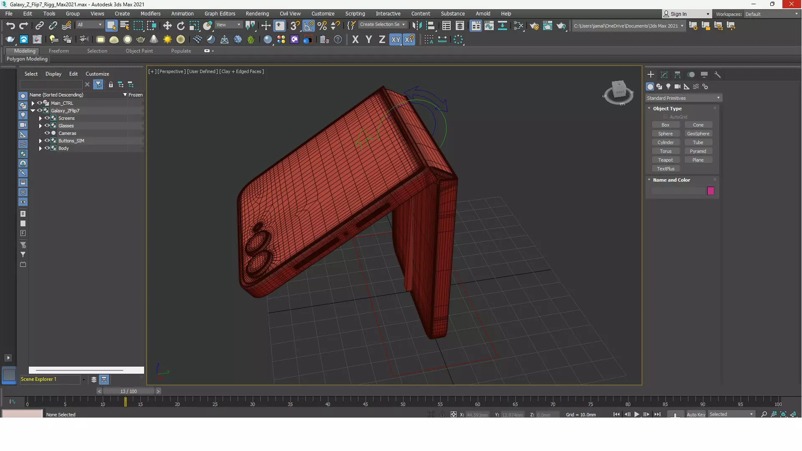
Task: Click the Cylinder primitive button
Action: click(x=665, y=142)
